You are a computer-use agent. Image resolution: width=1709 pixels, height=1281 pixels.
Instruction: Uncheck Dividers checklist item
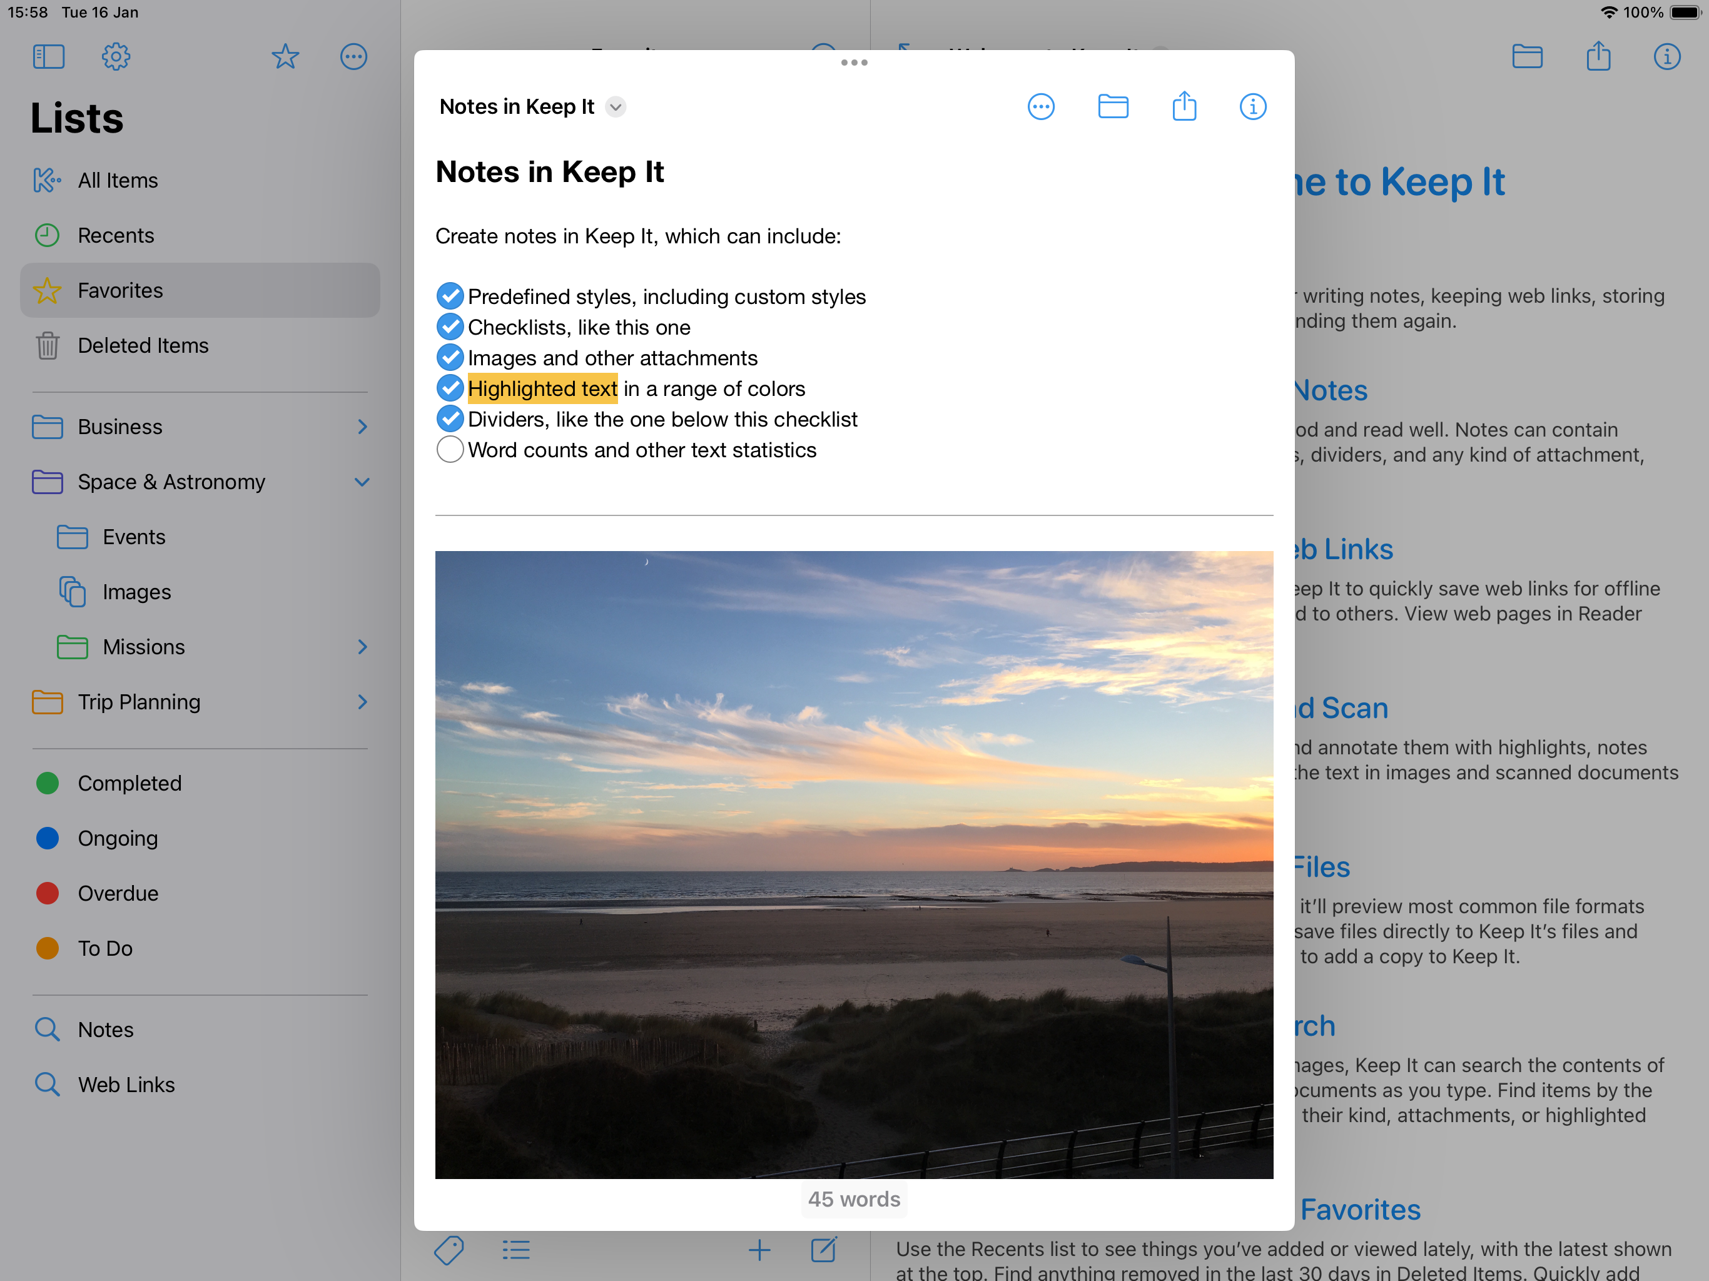(450, 418)
